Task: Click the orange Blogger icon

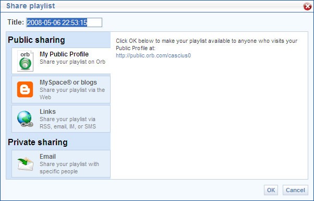Action: 25,89
